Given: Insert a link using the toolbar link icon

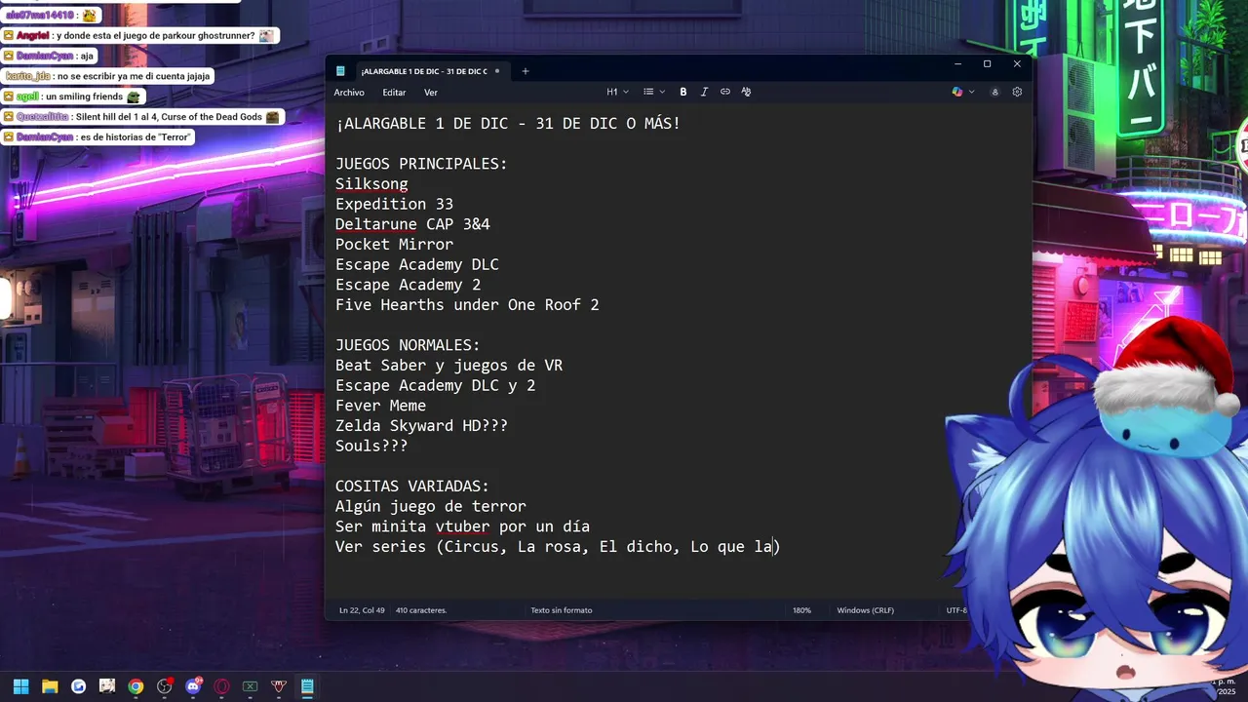Looking at the screenshot, I should 725,92.
